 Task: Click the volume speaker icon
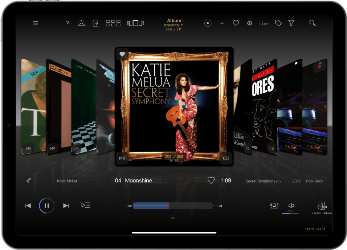point(291,206)
